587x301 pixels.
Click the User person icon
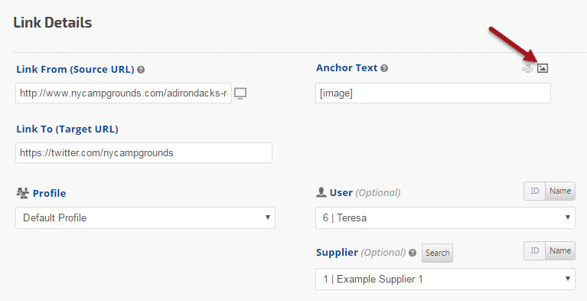coord(321,192)
